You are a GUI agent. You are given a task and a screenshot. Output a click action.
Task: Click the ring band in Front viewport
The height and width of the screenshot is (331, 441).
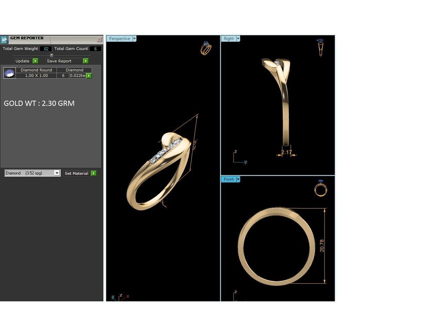[x=276, y=246]
